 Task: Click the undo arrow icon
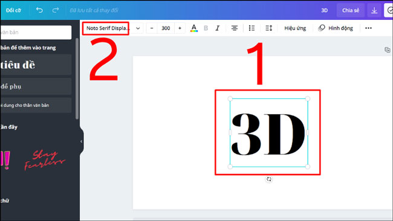pos(39,10)
